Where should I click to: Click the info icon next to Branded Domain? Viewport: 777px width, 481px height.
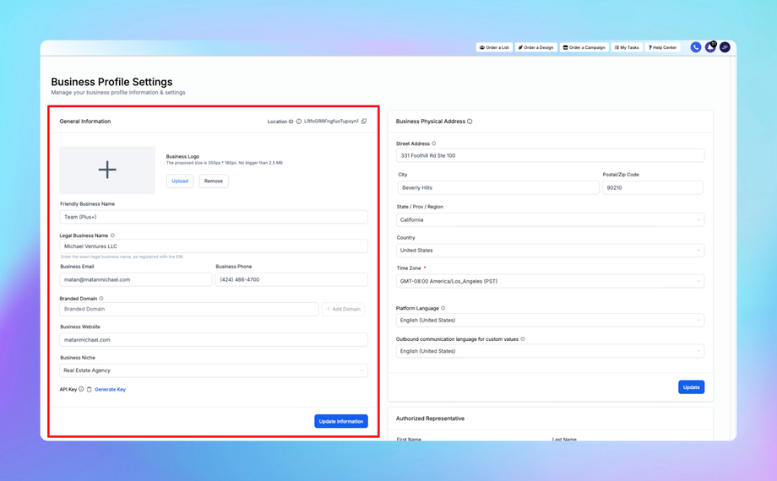(x=101, y=299)
